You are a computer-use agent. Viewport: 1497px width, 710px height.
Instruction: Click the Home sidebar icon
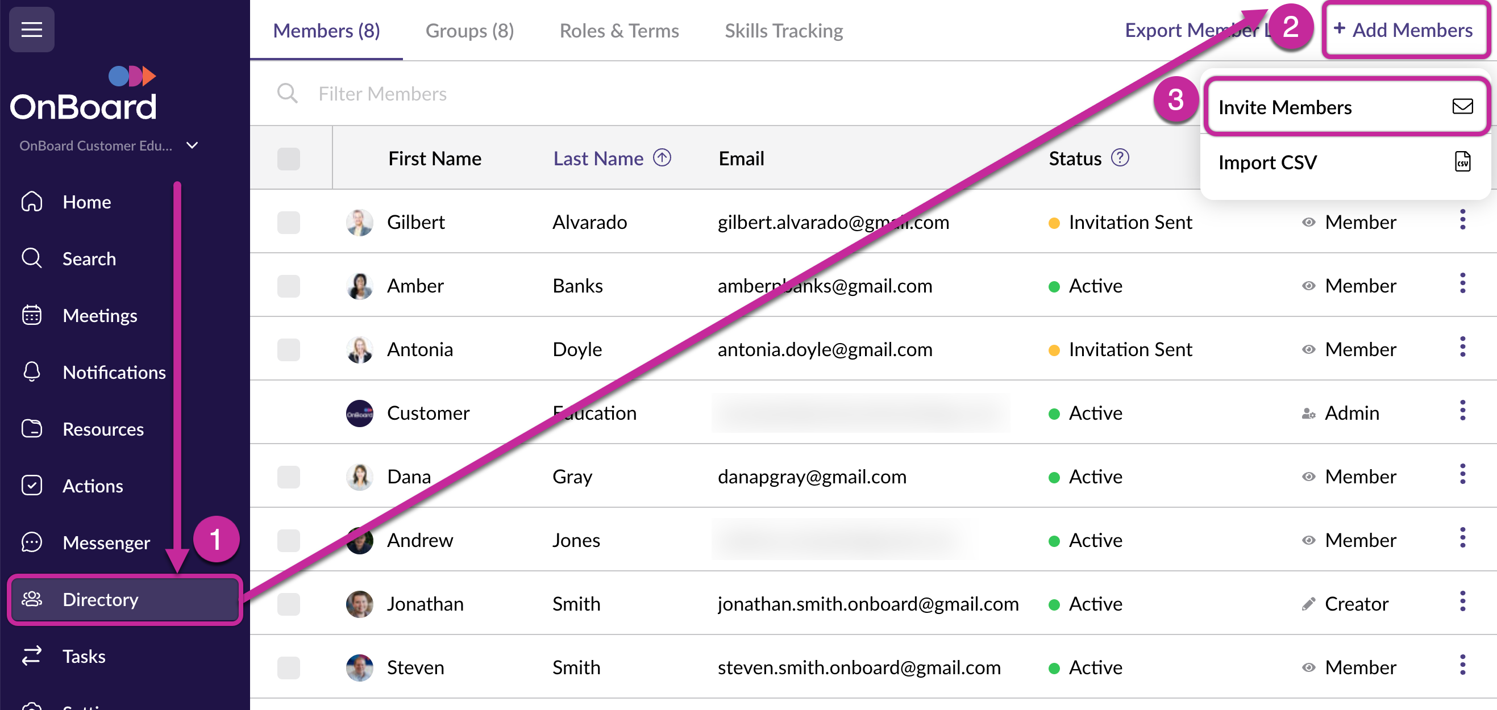tap(31, 202)
